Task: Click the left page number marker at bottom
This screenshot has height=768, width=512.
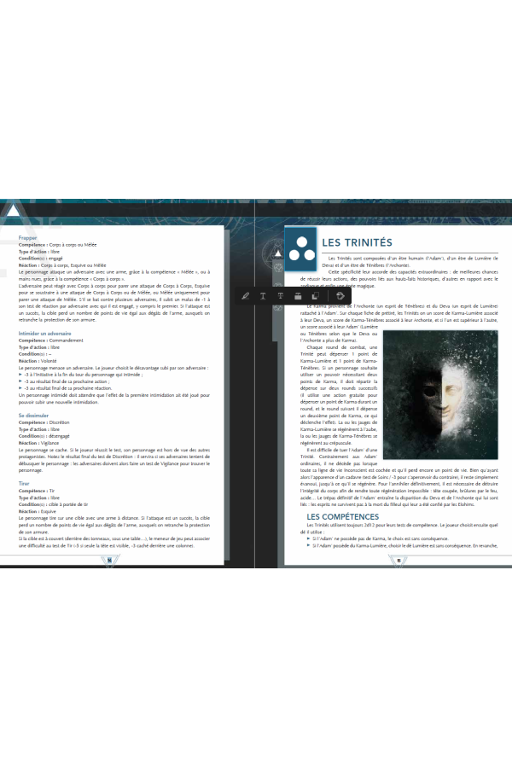Action: [x=109, y=560]
